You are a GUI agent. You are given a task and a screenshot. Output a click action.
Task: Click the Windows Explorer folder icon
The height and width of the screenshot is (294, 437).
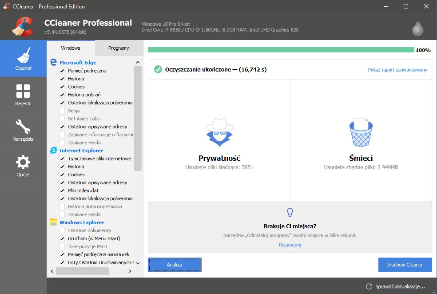point(53,222)
